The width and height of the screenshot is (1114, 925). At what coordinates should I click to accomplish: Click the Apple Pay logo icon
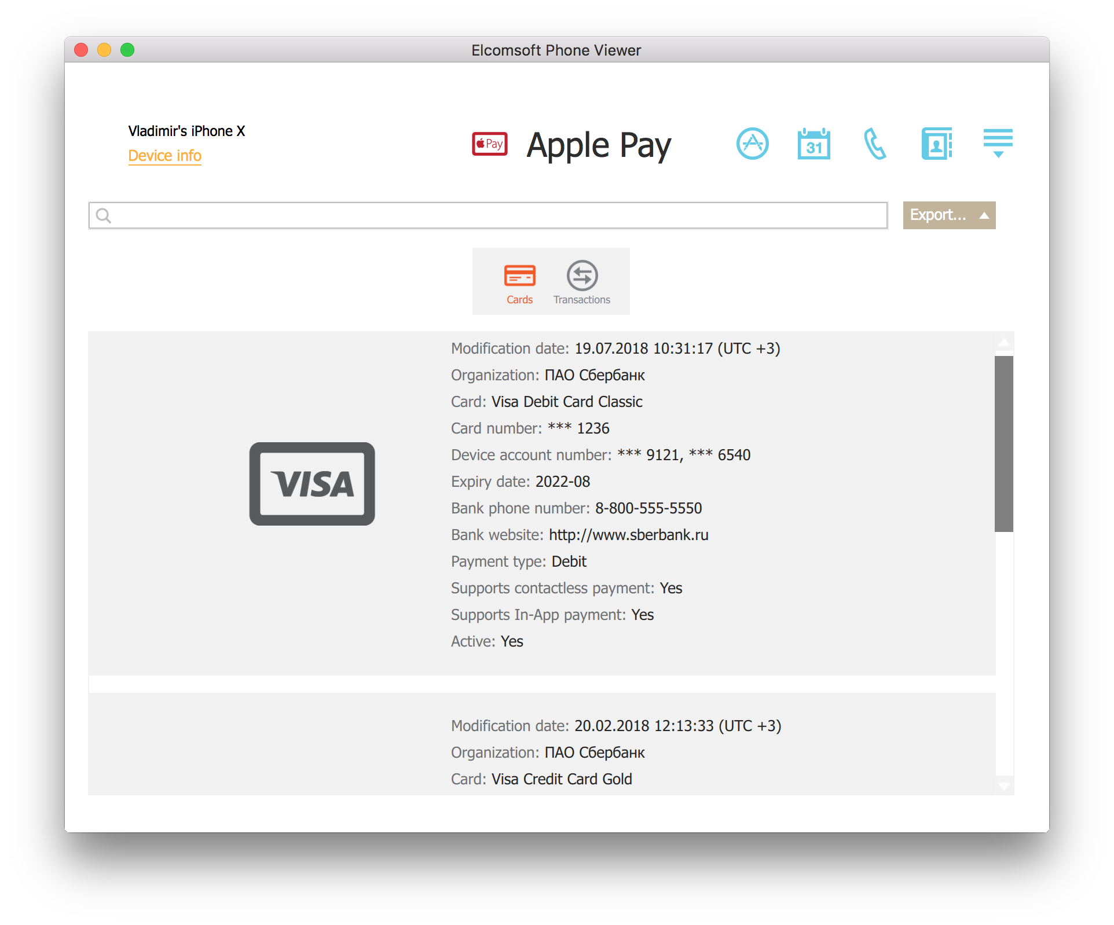[489, 144]
